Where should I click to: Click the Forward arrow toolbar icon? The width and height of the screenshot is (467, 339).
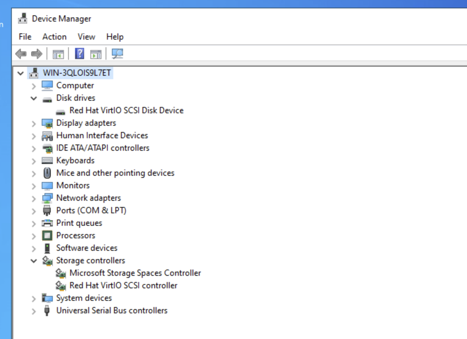point(36,54)
